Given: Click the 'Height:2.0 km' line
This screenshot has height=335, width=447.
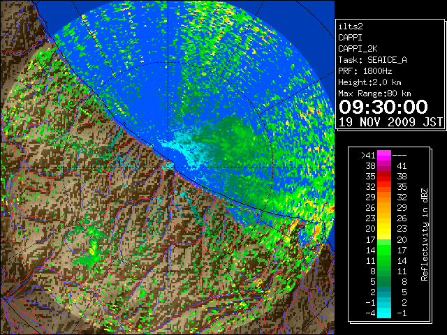Looking at the screenshot, I should pyautogui.click(x=369, y=82).
